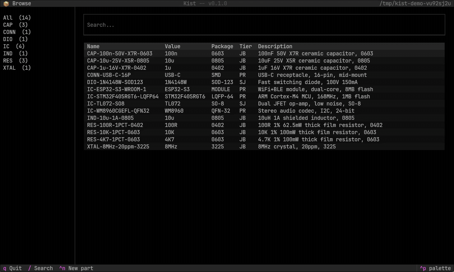Viewport: 454px width, 272px height.
Task: Click Quit in the status bar
Action: 12,268
